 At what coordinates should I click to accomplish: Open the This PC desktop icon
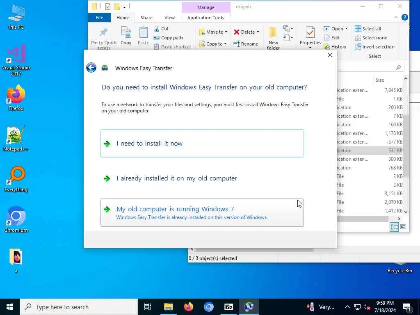point(16,17)
